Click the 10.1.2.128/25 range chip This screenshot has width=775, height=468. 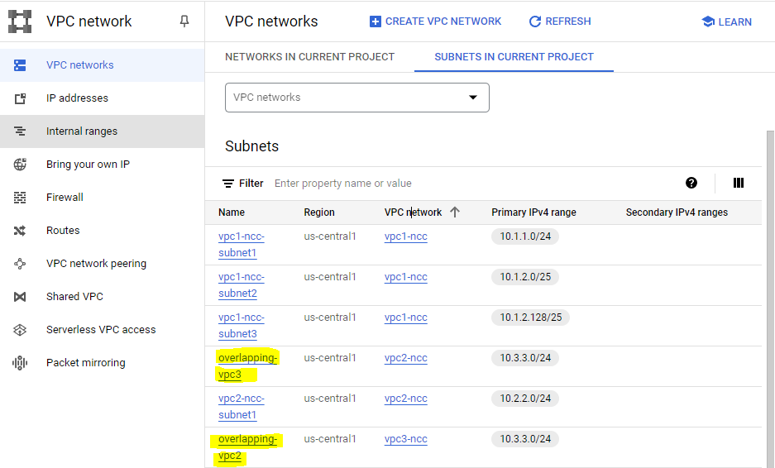click(530, 318)
